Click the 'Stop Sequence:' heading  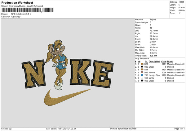(x=142, y=58)
